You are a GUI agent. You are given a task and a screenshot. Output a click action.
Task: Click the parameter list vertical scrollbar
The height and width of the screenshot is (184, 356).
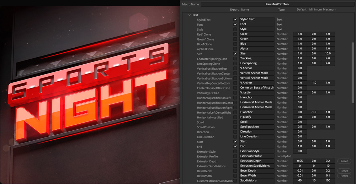click(353, 71)
